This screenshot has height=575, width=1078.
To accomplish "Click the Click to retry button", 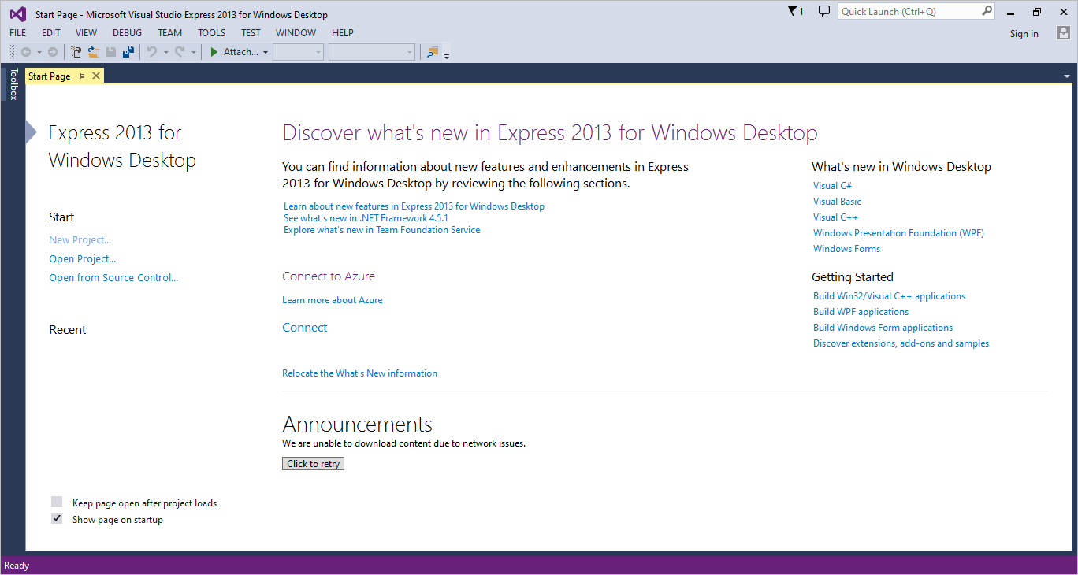I will coord(313,464).
